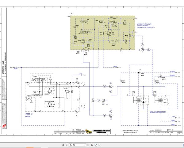Viewport: 184px width, 148px height.
Task: Click the circled "d" connection marker
Action: 105,86
